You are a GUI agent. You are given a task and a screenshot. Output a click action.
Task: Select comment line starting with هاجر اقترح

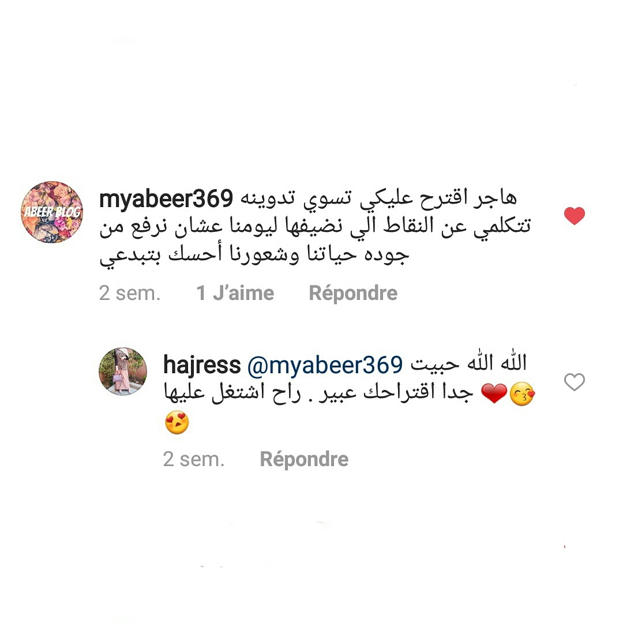pyautogui.click(x=378, y=199)
